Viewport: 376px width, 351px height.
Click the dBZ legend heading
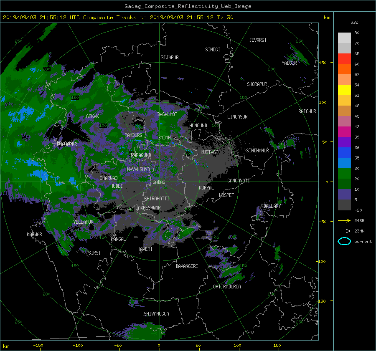(354, 22)
